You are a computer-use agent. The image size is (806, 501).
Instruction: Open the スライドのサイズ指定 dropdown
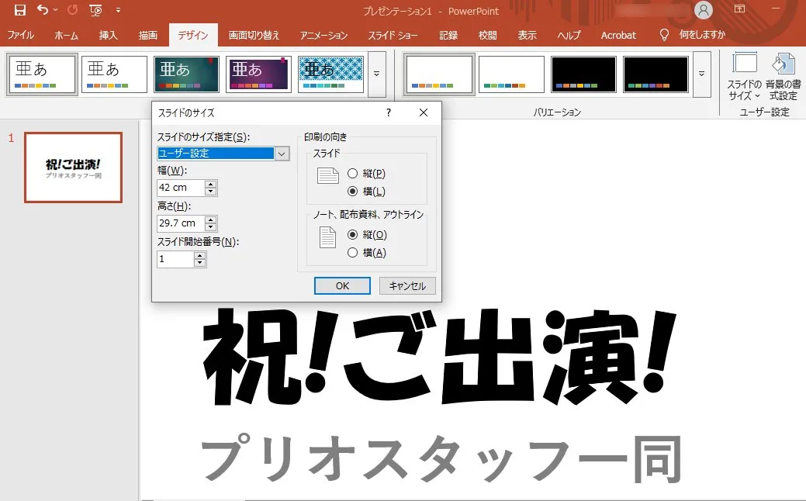[282, 154]
